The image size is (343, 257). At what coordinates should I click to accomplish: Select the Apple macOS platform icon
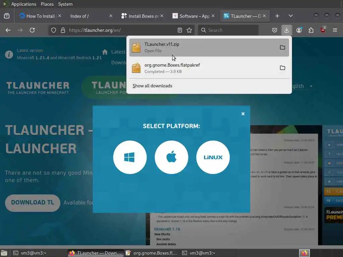(171, 157)
